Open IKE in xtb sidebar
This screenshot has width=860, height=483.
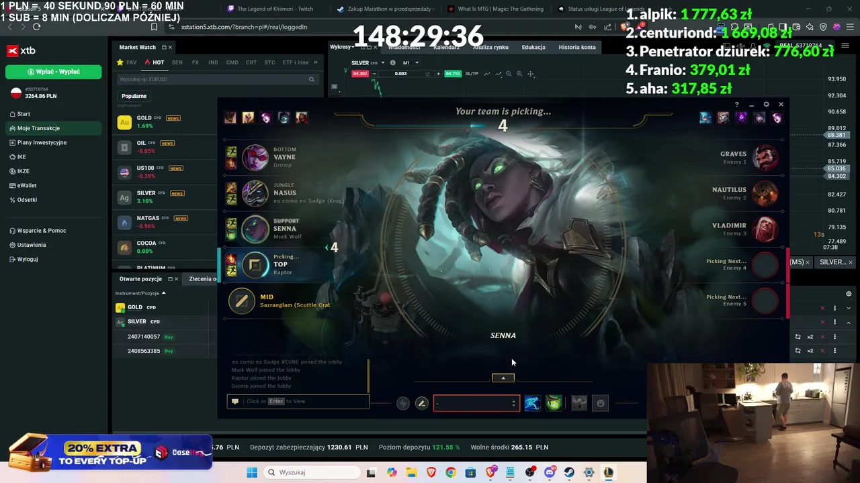pyautogui.click(x=18, y=157)
